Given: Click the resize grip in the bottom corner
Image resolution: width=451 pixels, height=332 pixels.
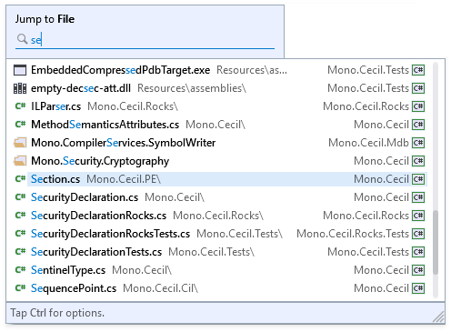Looking at the screenshot, I should [438, 317].
